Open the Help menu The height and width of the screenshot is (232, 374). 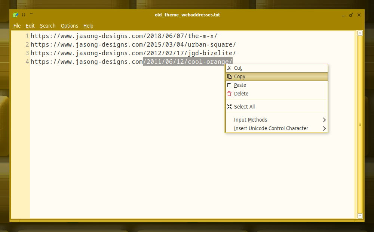click(x=88, y=26)
